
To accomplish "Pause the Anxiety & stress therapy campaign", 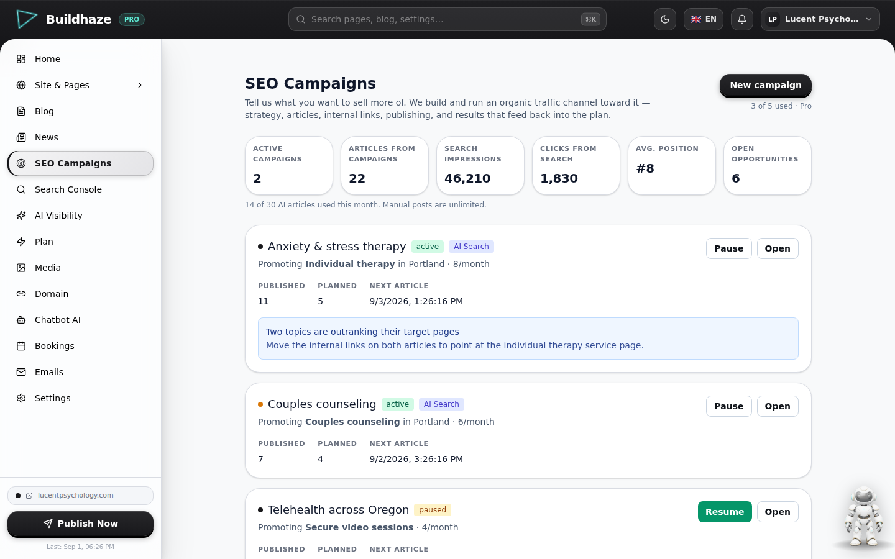I will pos(729,248).
